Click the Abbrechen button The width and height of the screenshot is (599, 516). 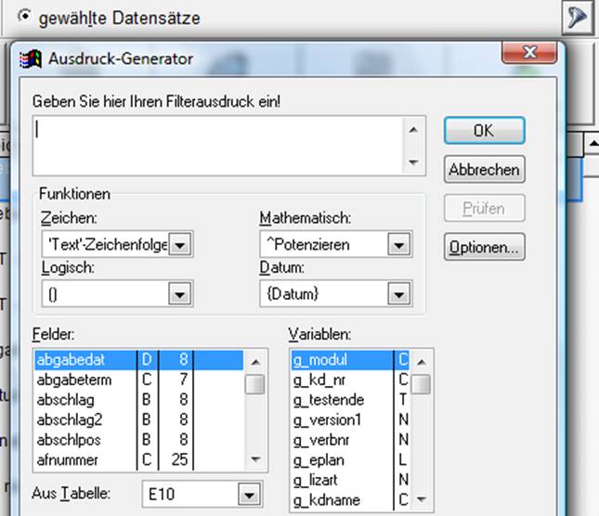click(x=484, y=170)
